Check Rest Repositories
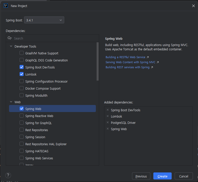Screen dimensions: 198x182 pyautogui.click(x=22, y=130)
